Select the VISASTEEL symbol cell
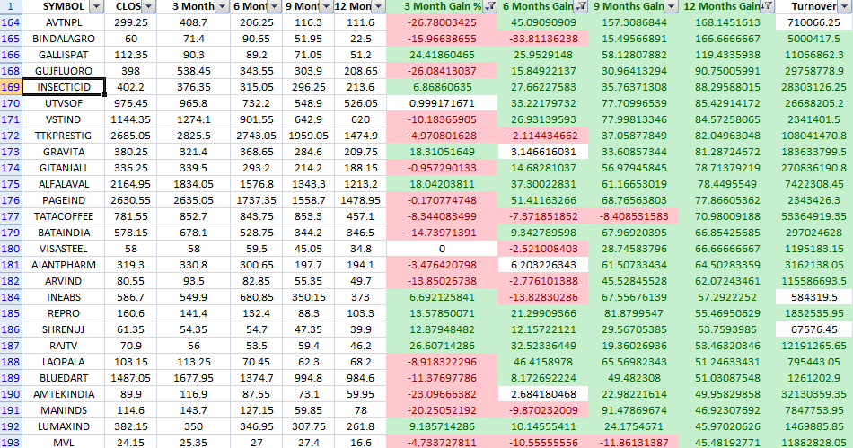 click(x=64, y=249)
